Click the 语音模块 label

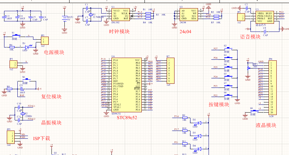[250, 37]
